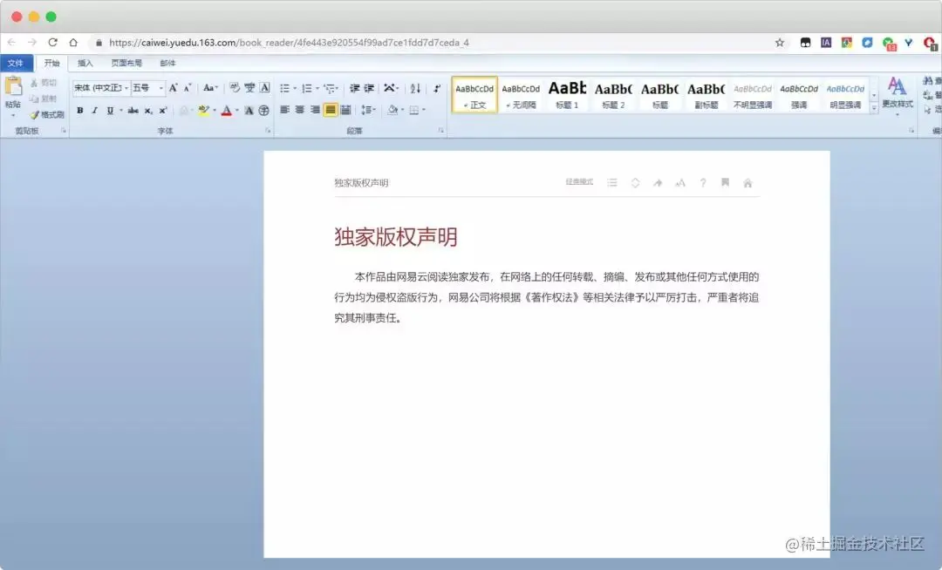Click the Clear Formatting eraser icon
The height and width of the screenshot is (570, 942).
coord(235,88)
